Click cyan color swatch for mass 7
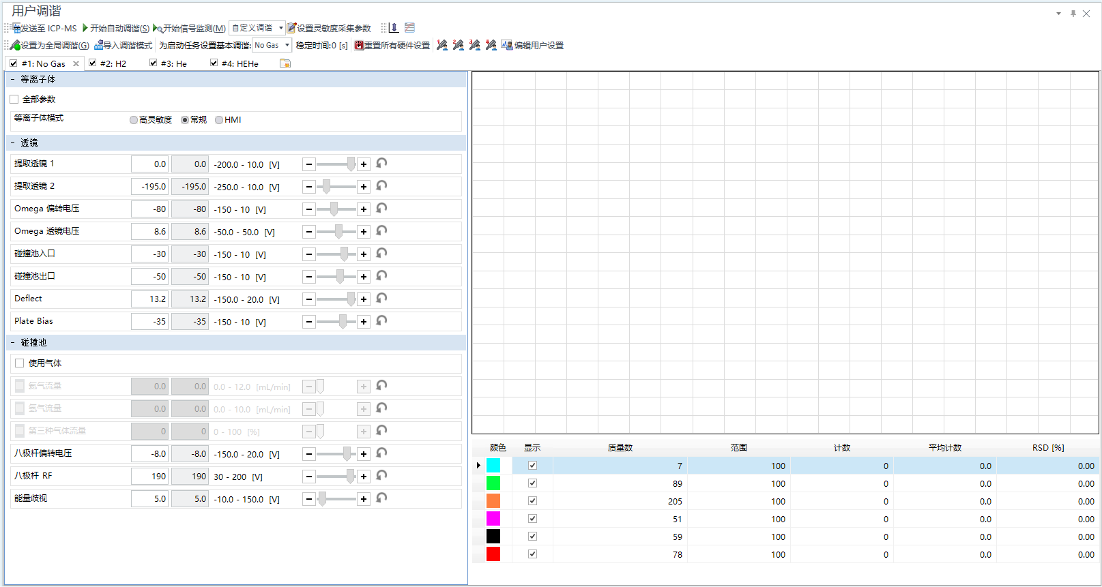The width and height of the screenshot is (1102, 587). point(493,466)
